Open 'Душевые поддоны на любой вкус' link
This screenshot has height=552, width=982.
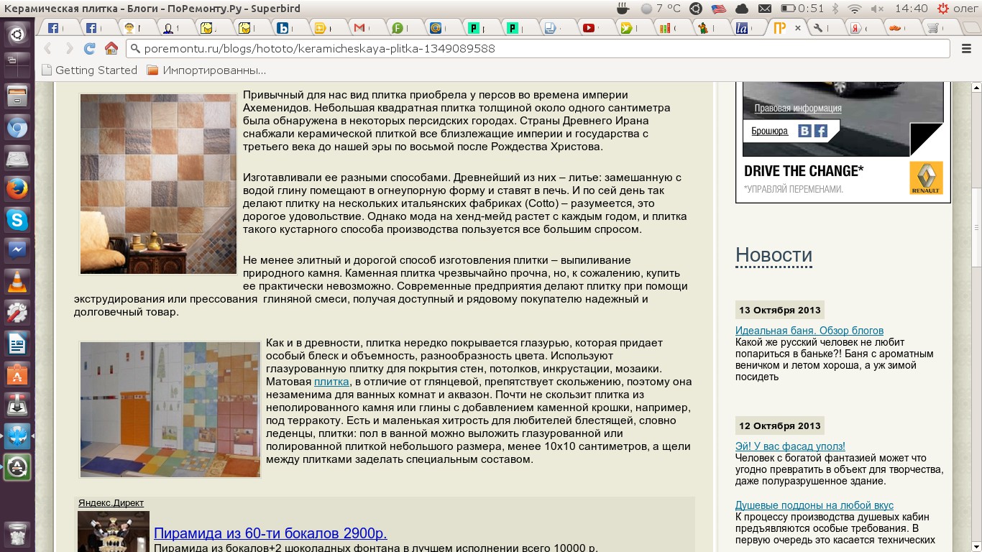coord(814,505)
